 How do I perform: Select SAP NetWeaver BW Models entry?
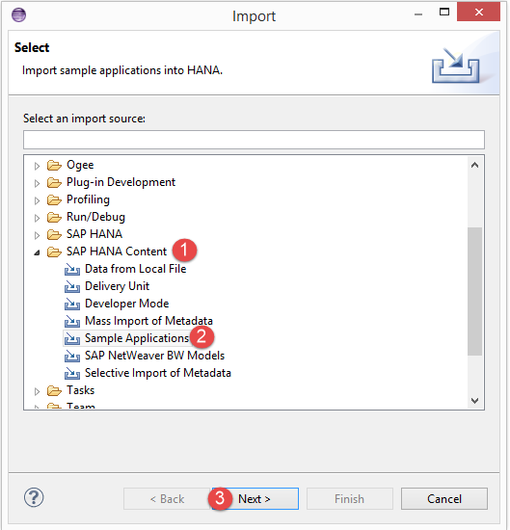tap(154, 356)
